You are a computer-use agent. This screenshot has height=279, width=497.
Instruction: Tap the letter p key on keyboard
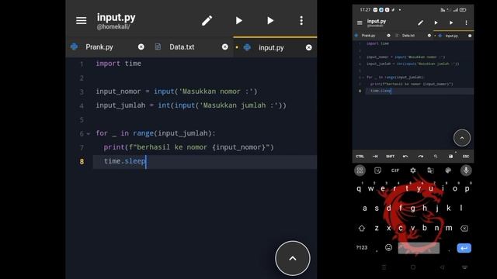(x=467, y=188)
